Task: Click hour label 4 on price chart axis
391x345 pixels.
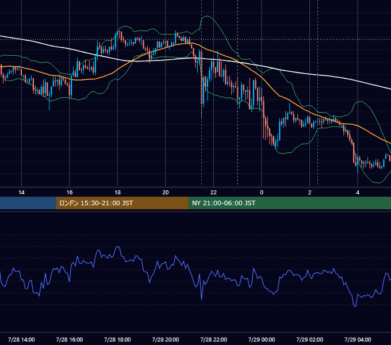Action: coord(358,193)
